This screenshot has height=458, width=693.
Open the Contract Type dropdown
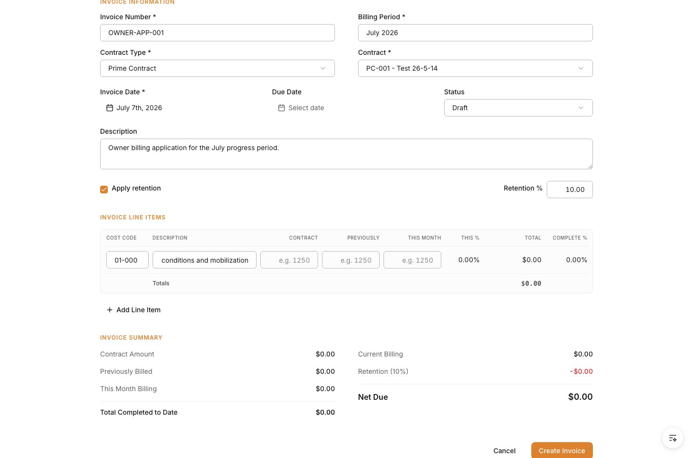218,68
